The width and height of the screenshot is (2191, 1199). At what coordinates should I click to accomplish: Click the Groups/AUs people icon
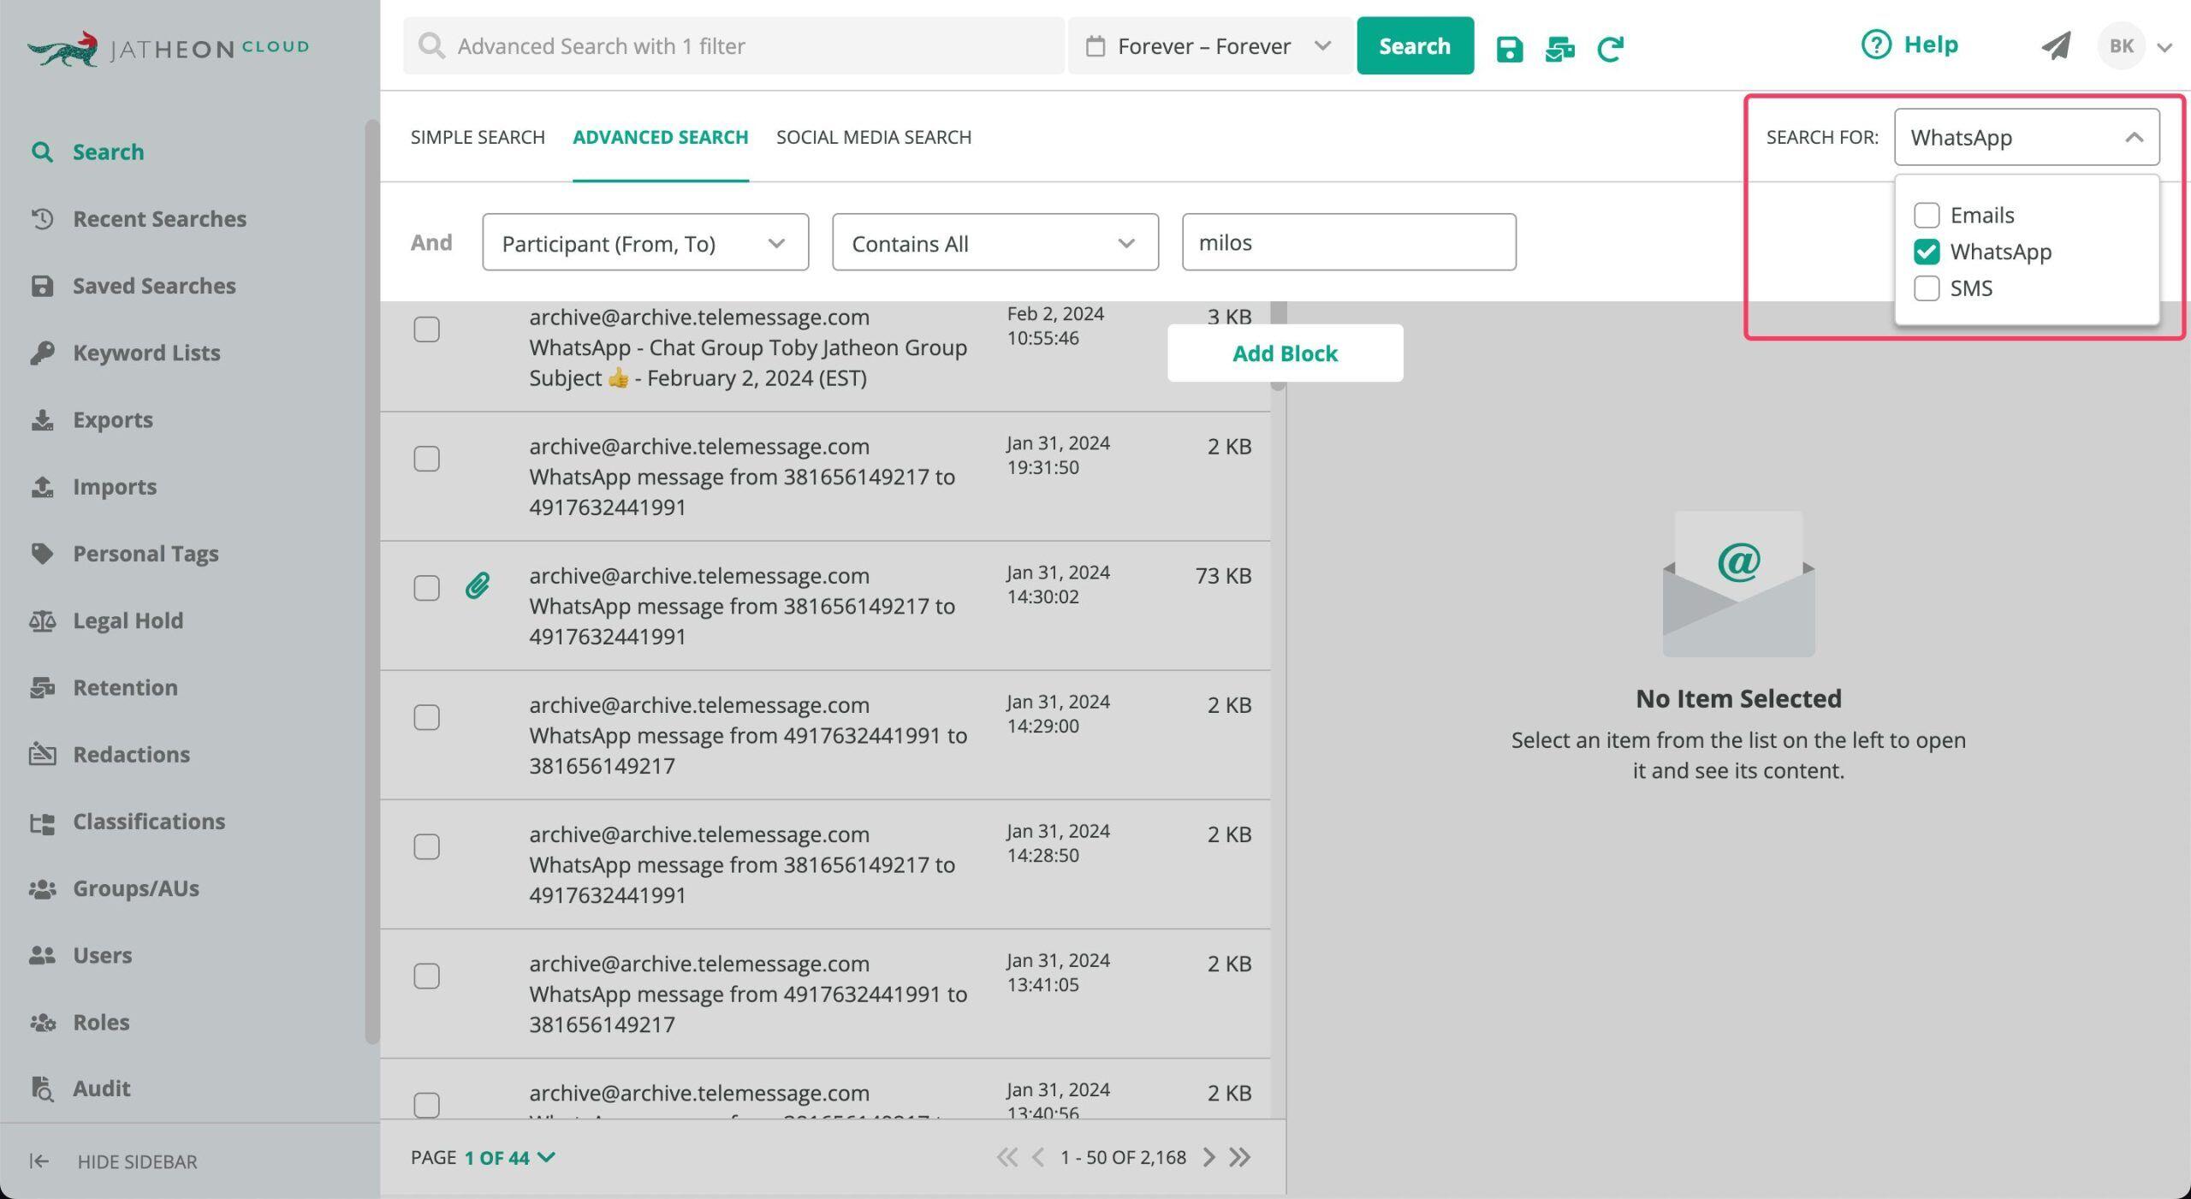[x=42, y=888]
